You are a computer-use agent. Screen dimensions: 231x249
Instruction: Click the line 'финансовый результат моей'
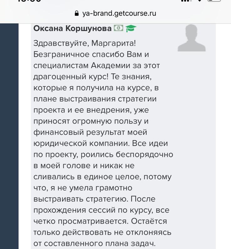[x=90, y=132]
